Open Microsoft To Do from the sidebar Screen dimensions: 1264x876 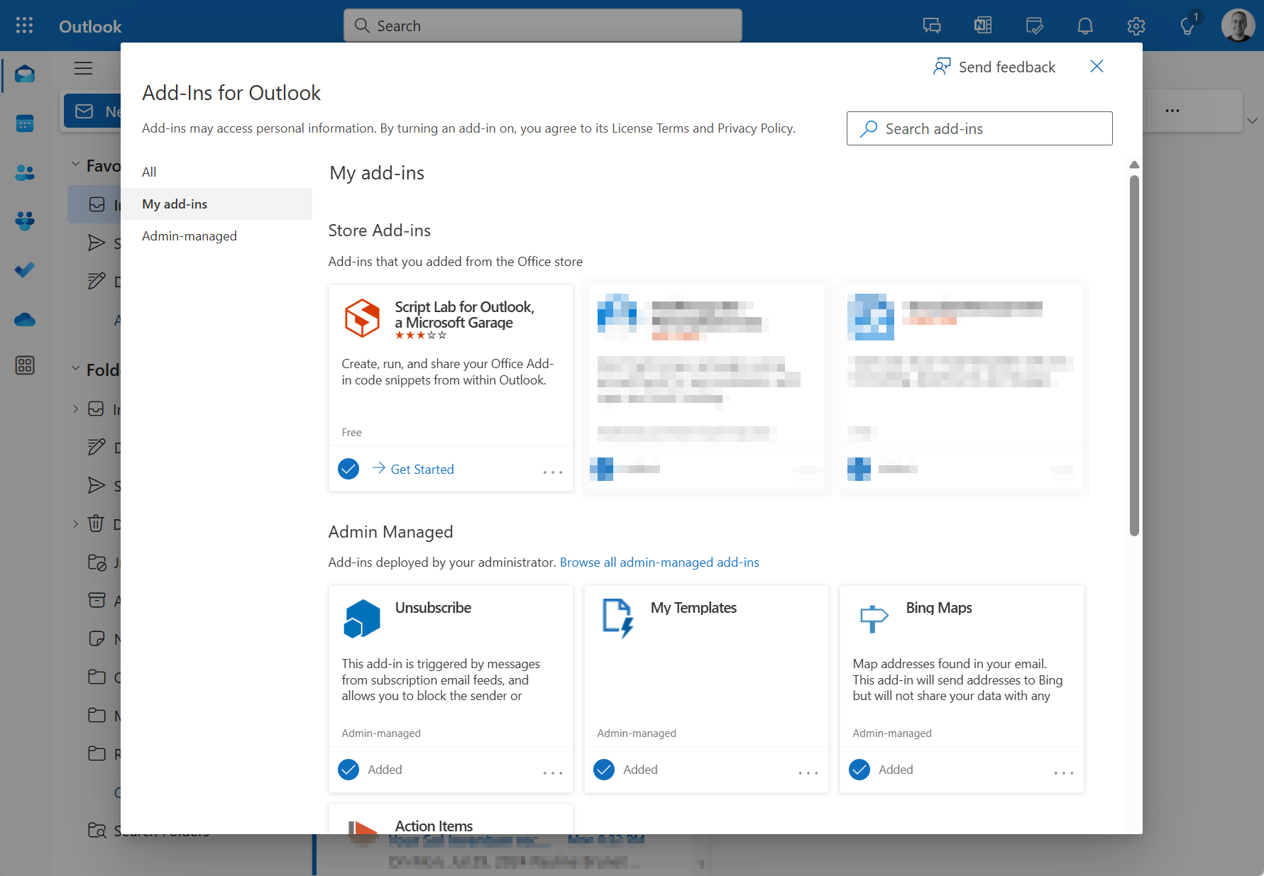tap(24, 270)
